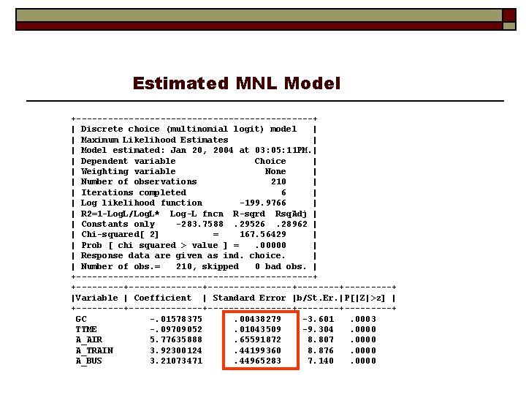526x395 pixels.
Task: Click the GC coefficient "-.01578375"
Action: [x=176, y=319]
